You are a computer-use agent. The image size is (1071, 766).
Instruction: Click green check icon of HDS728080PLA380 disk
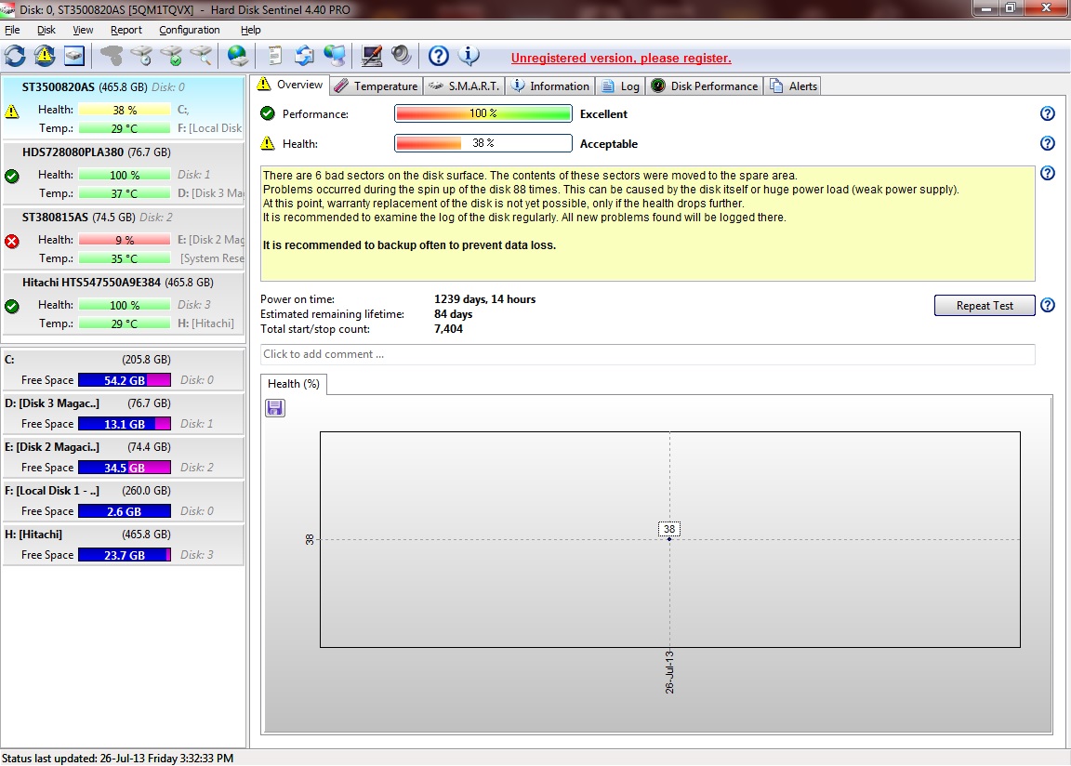11,176
